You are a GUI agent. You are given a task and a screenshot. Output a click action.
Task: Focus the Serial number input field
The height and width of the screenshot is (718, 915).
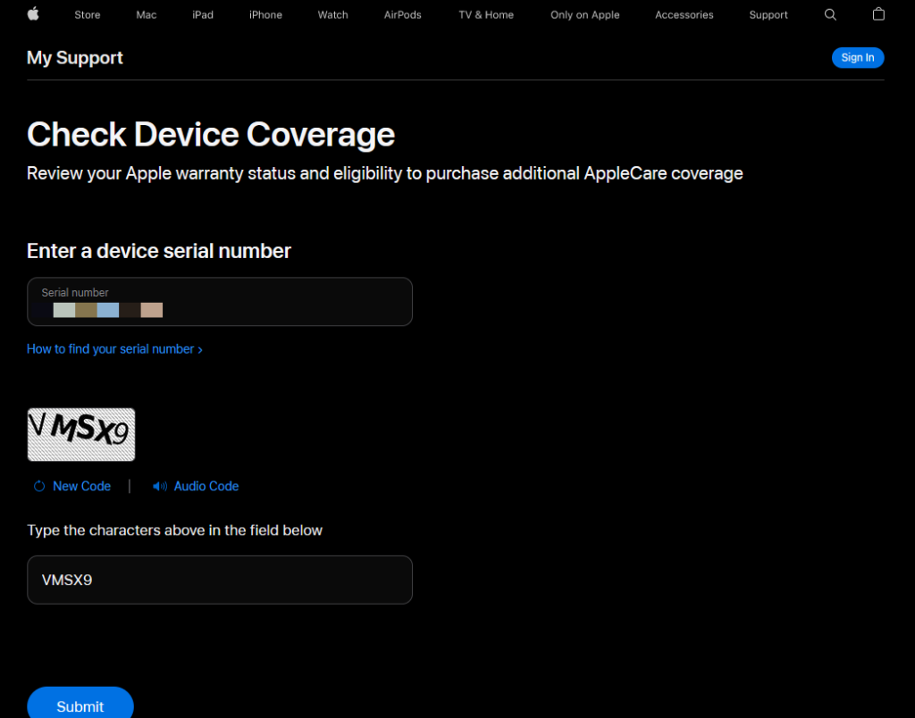pos(220,302)
